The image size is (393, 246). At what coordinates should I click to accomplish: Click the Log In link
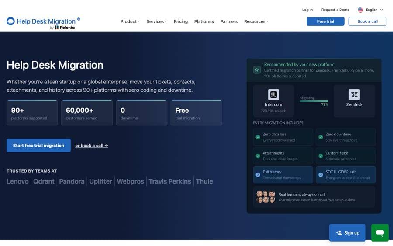[307, 10]
